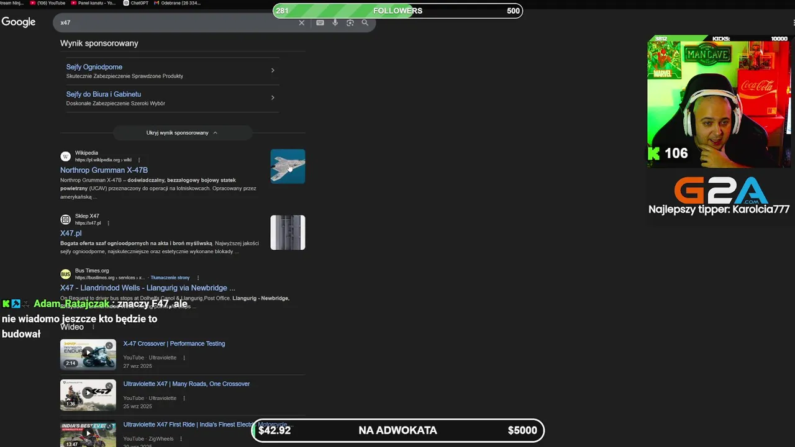Open options menu for the Bus Times.org result
The width and height of the screenshot is (795, 447).
198,278
